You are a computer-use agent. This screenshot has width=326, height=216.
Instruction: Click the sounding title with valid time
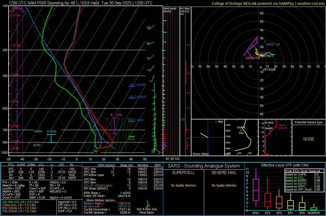[81, 3]
